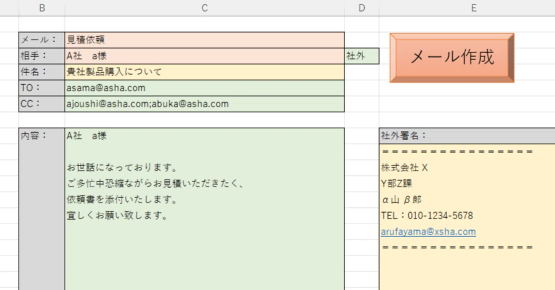555x290 pixels.
Task: Click the 依頼書を添付いたします。 line
Action: (x=123, y=200)
